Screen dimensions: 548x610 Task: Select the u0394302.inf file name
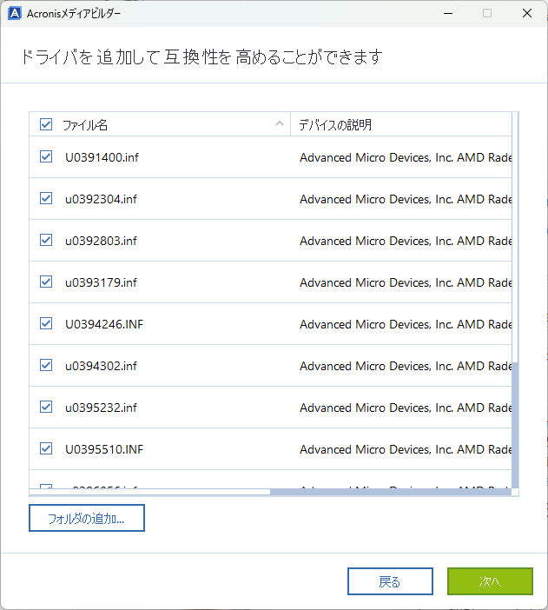101,366
